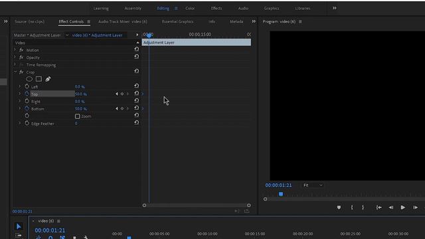The height and width of the screenshot is (239, 425).
Task: Open the Audio Track Mixer tab
Action: coord(123,22)
